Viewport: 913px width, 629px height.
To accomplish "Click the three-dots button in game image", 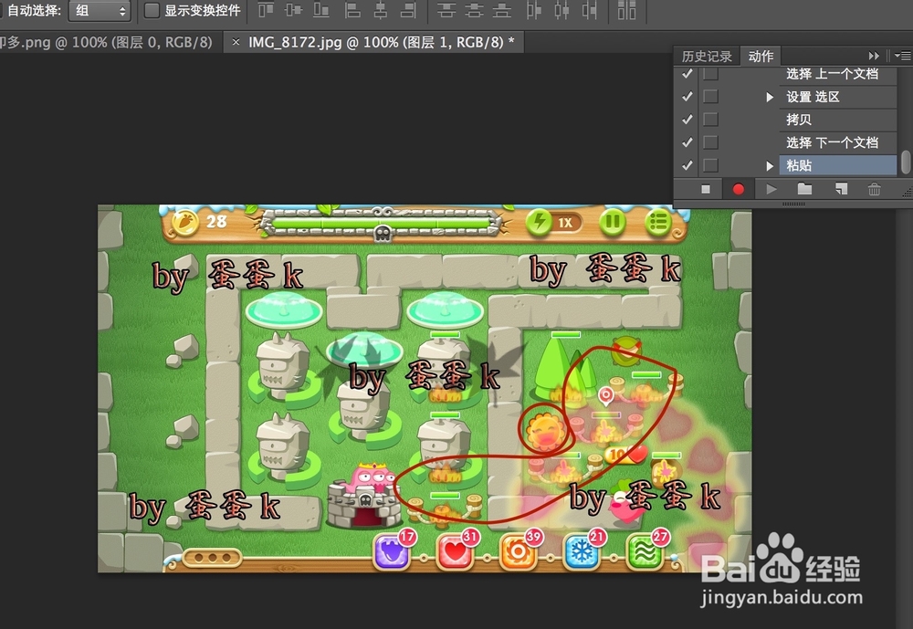I will [212, 558].
